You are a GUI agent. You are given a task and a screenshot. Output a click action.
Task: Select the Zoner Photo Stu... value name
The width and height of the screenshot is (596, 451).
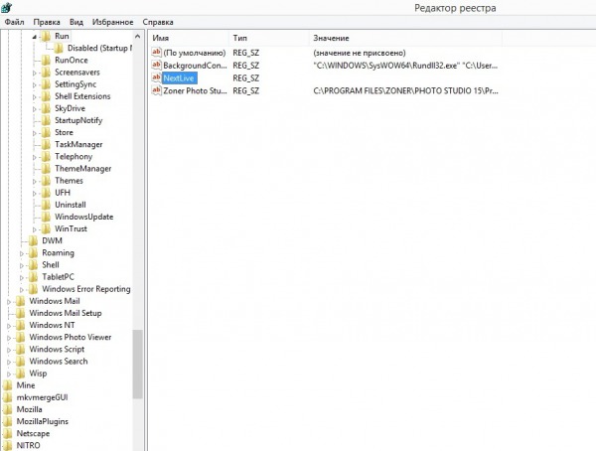point(195,90)
